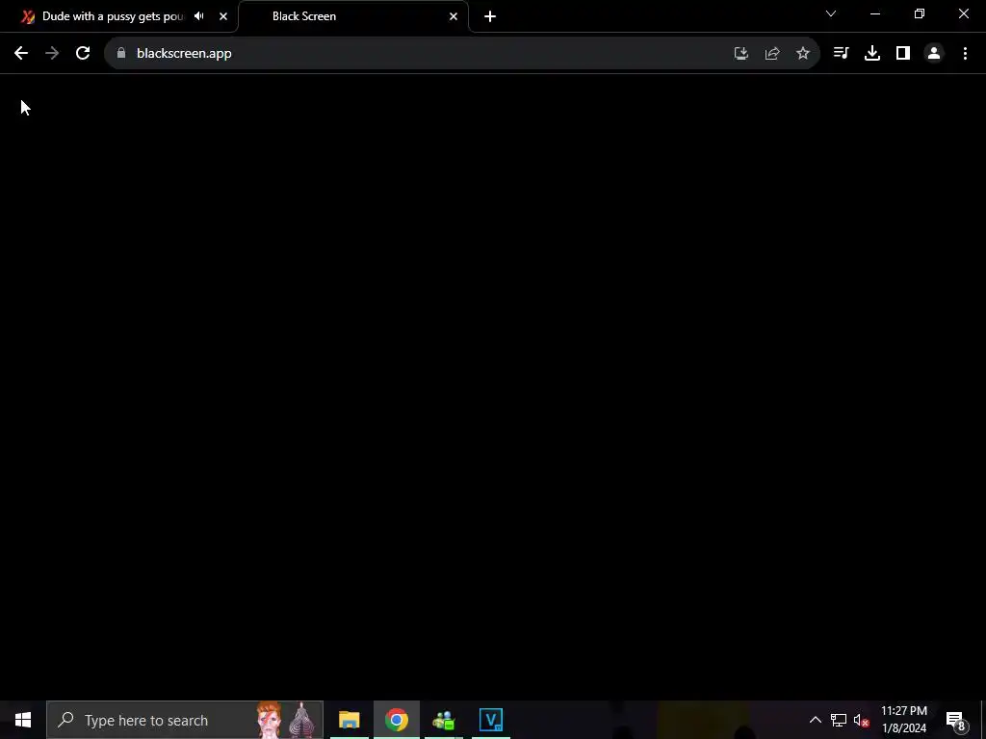The height and width of the screenshot is (739, 986).
Task: Click the muted volume tray icon
Action: pos(862,720)
